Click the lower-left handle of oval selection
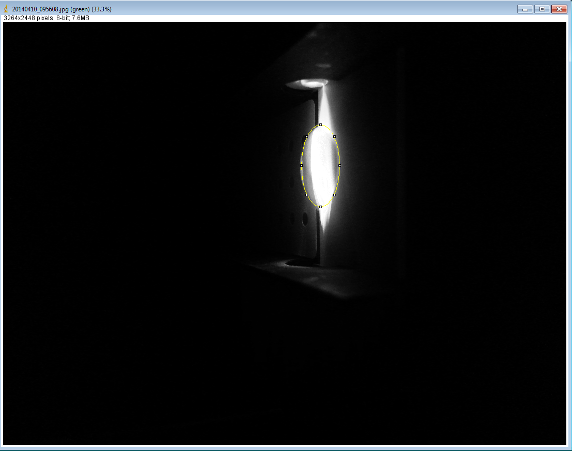This screenshot has width=572, height=451. click(x=307, y=195)
